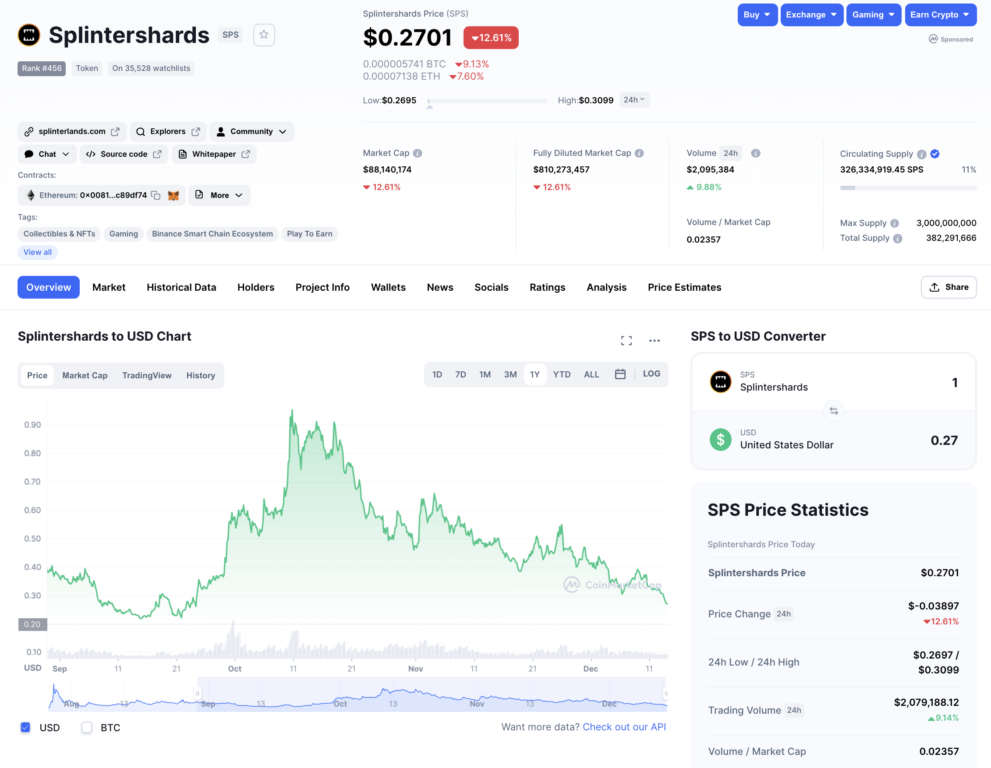Select 1D chart range

click(437, 374)
